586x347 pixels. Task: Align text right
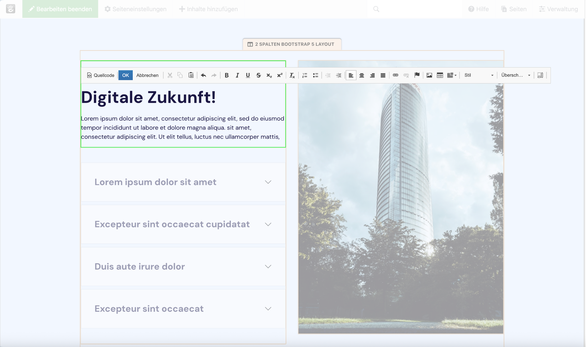372,75
